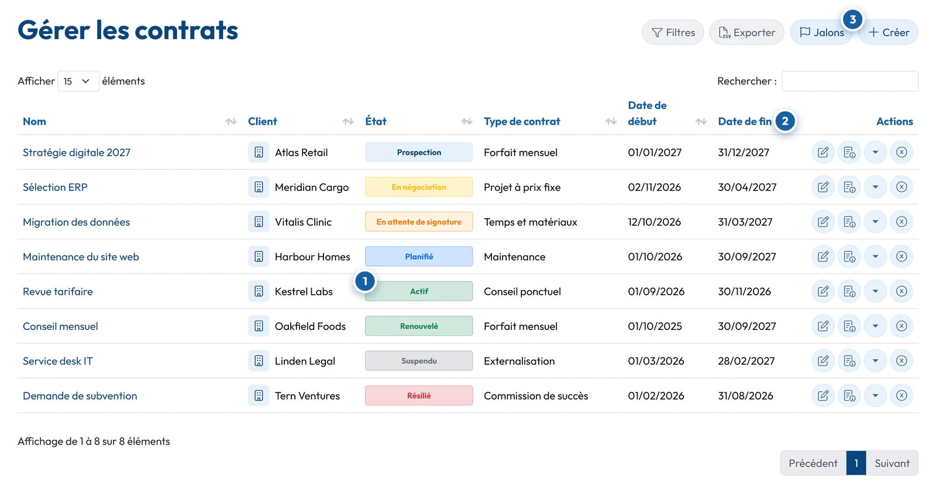The image size is (936, 492).
Task: Click the Exporter CSV button
Action: [x=746, y=32]
